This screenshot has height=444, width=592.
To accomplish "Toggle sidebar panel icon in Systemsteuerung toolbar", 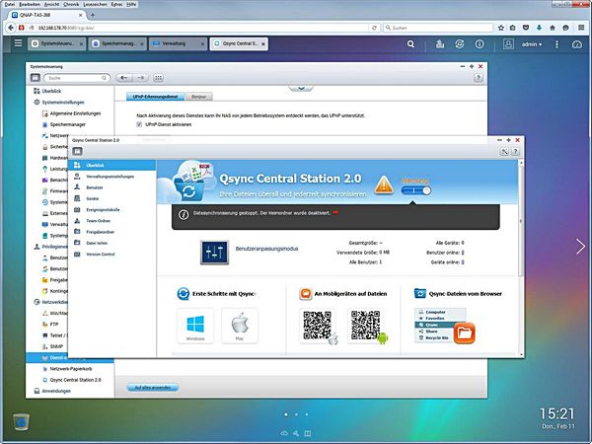I will [36, 78].
